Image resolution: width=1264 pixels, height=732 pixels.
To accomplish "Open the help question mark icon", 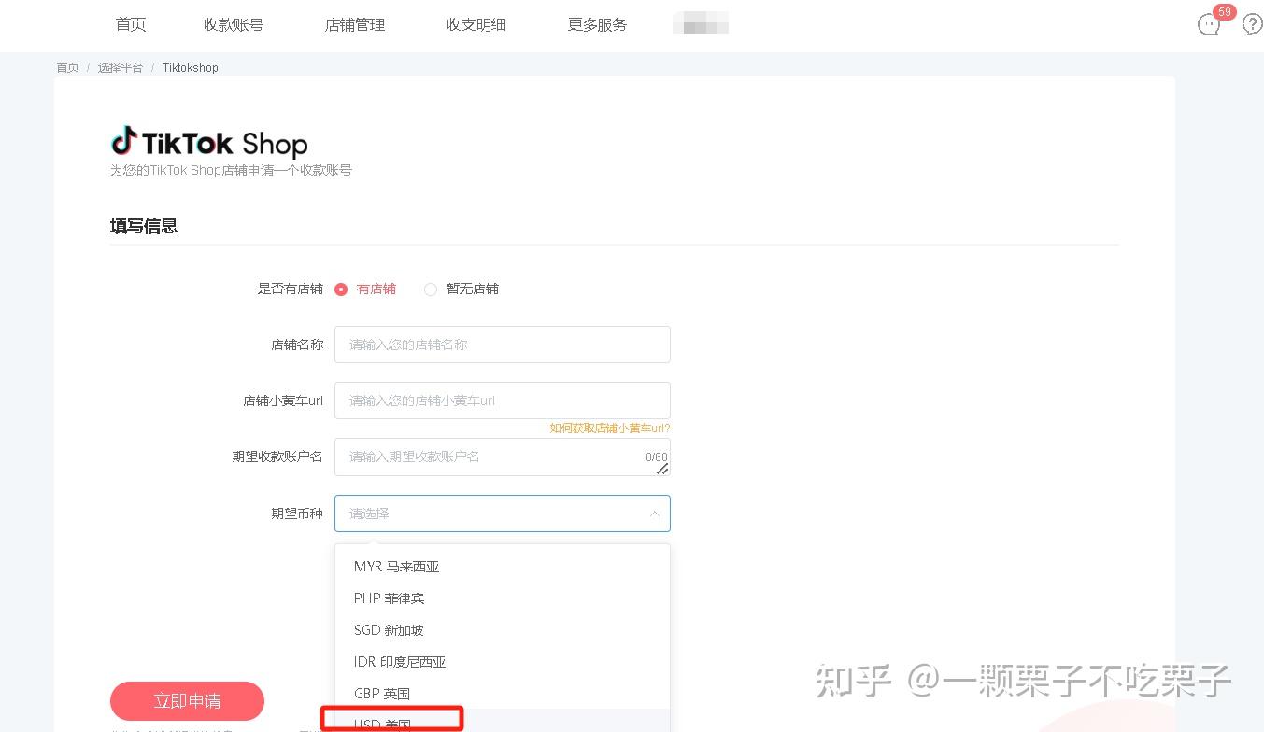I will [1252, 24].
